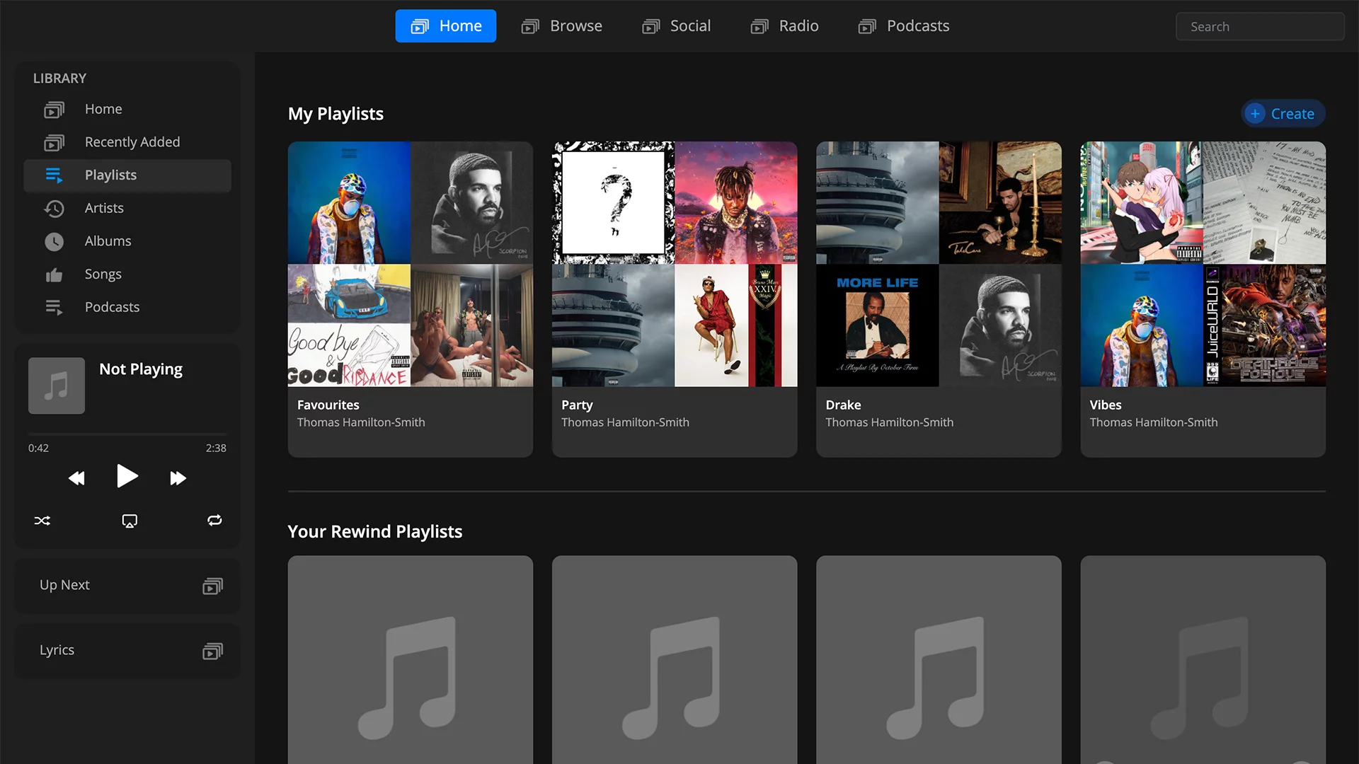
Task: Click the Vibes playlist title
Action: (x=1105, y=405)
